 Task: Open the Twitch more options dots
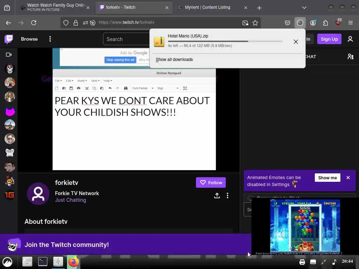(50, 39)
